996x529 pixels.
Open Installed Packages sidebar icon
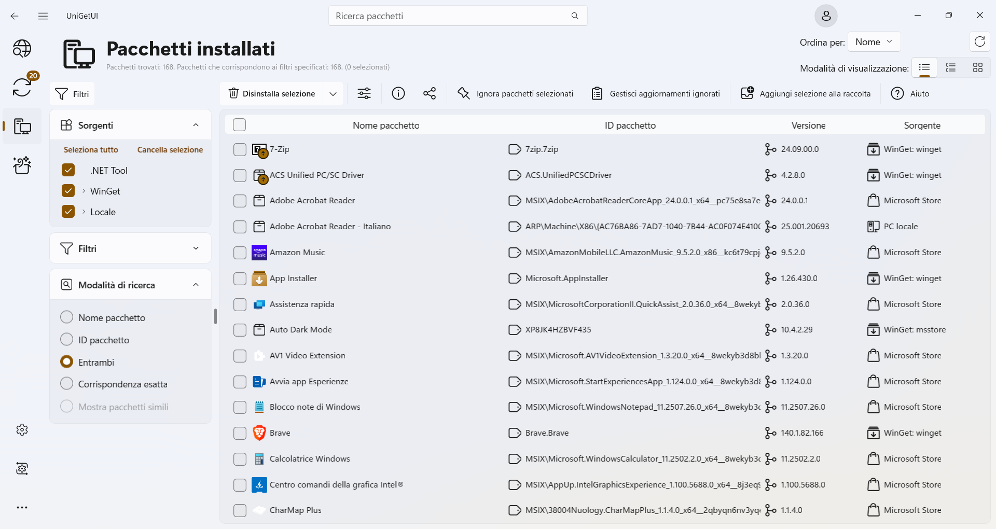pyautogui.click(x=22, y=126)
